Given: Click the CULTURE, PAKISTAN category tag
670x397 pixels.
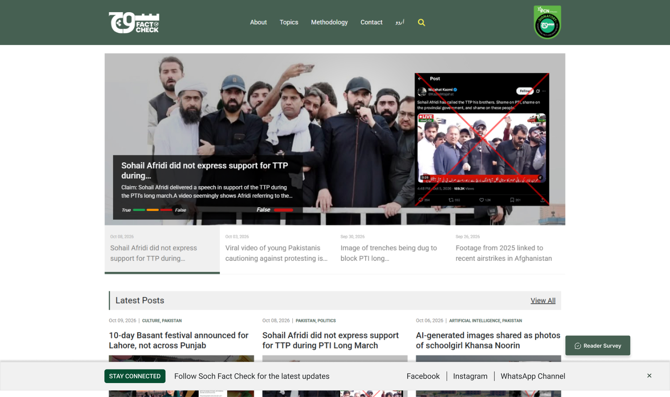Looking at the screenshot, I should [x=162, y=321].
